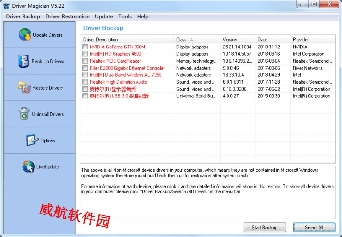Image resolution: width=342 pixels, height=237 pixels.
Task: Minimize the Driver Magician window
Action: click(x=303, y=4)
